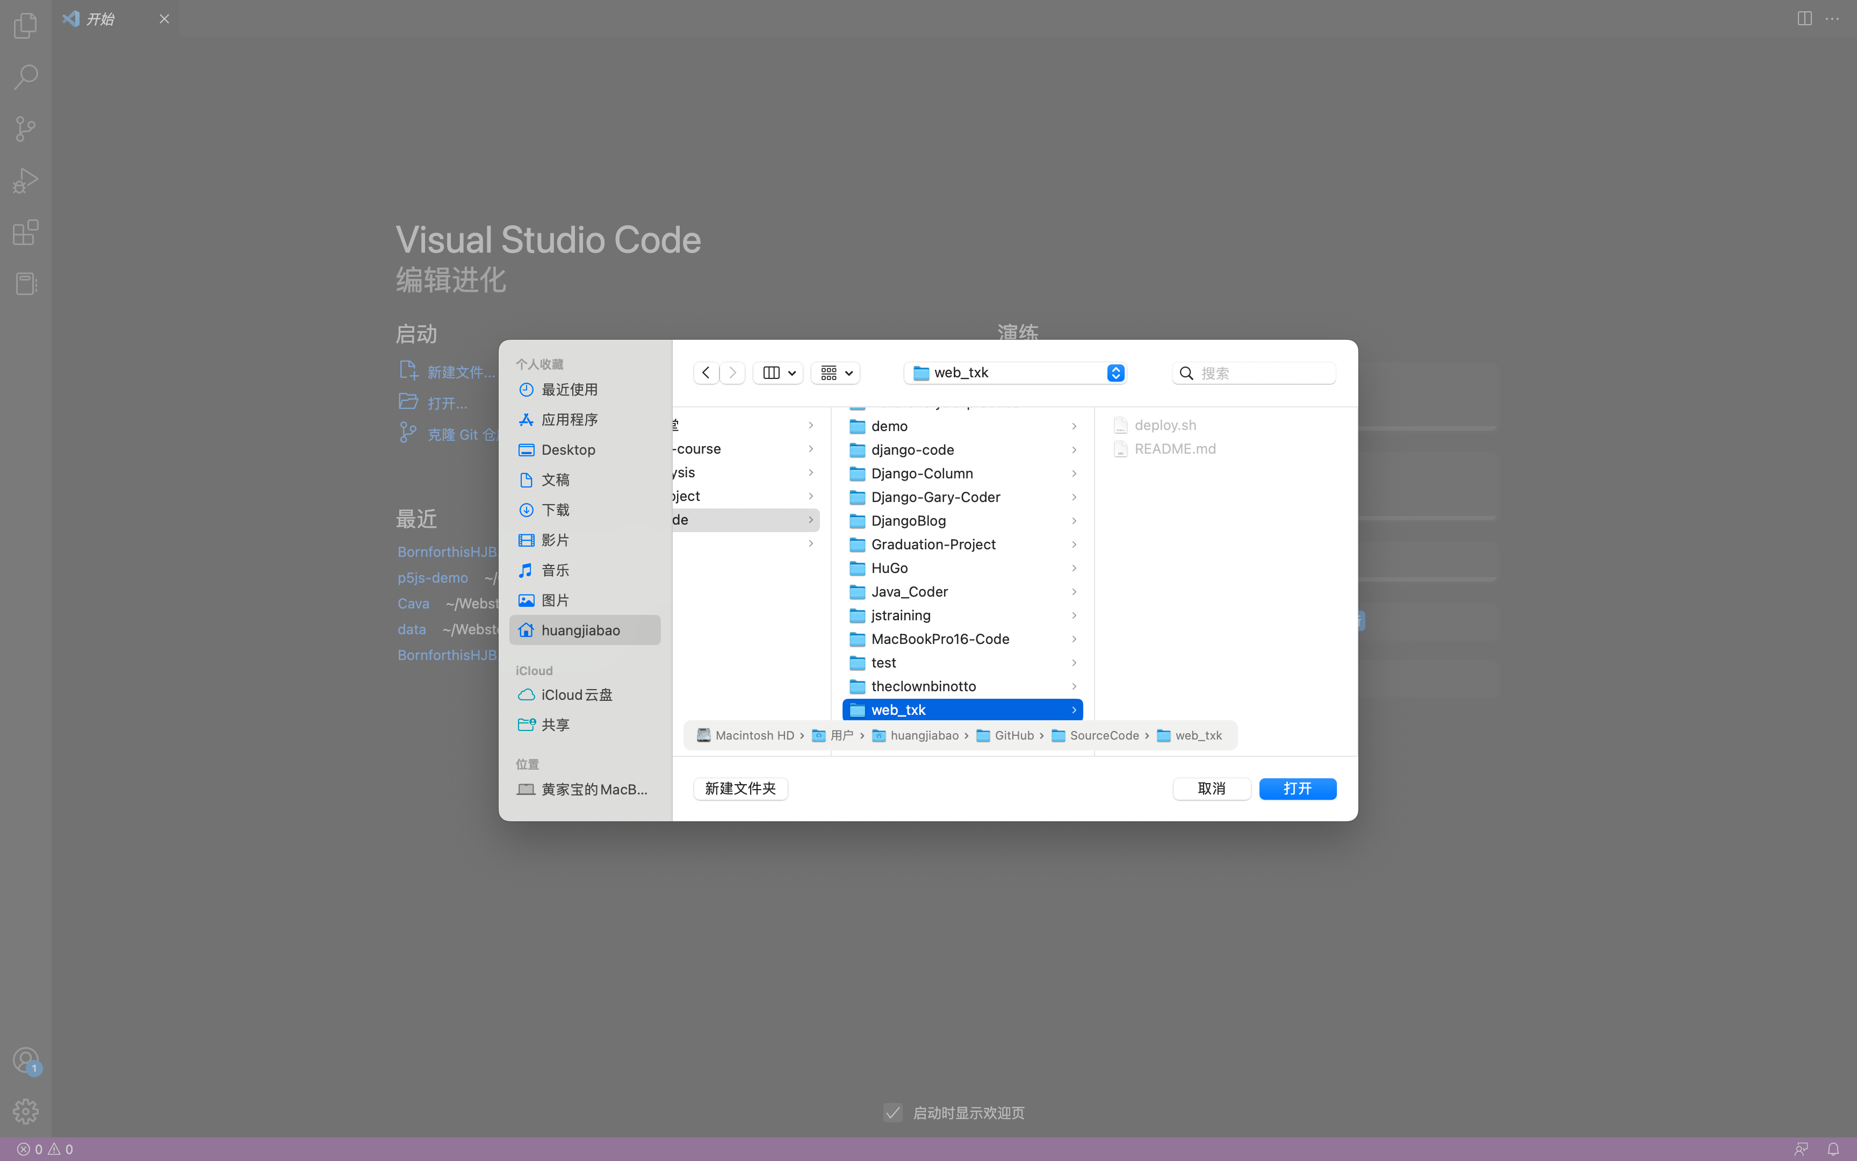1857x1161 pixels.
Task: Select huangjiabao home in the sidebar
Action: [x=585, y=630]
